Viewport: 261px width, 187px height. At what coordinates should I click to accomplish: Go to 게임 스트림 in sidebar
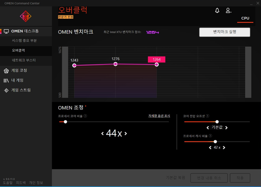tap(26, 90)
